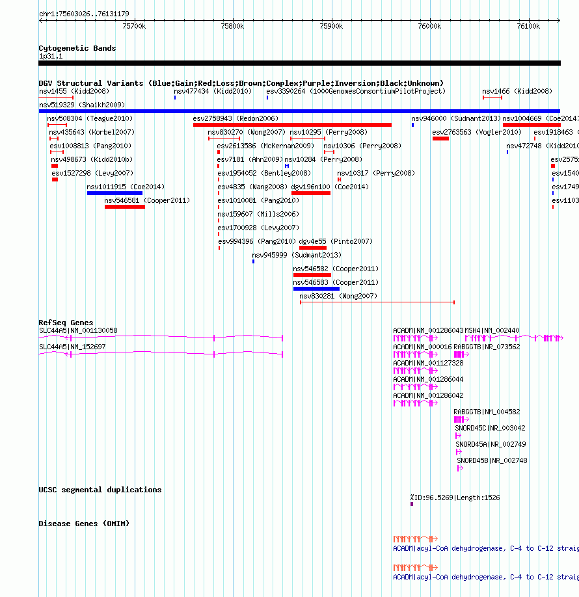
Task: Select nsv830270 (Wong2007) variant label
Action: coord(247,133)
